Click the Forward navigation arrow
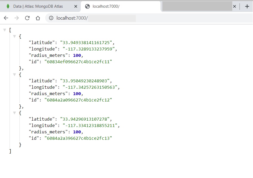The height and width of the screenshot is (178, 253). (x=16, y=18)
